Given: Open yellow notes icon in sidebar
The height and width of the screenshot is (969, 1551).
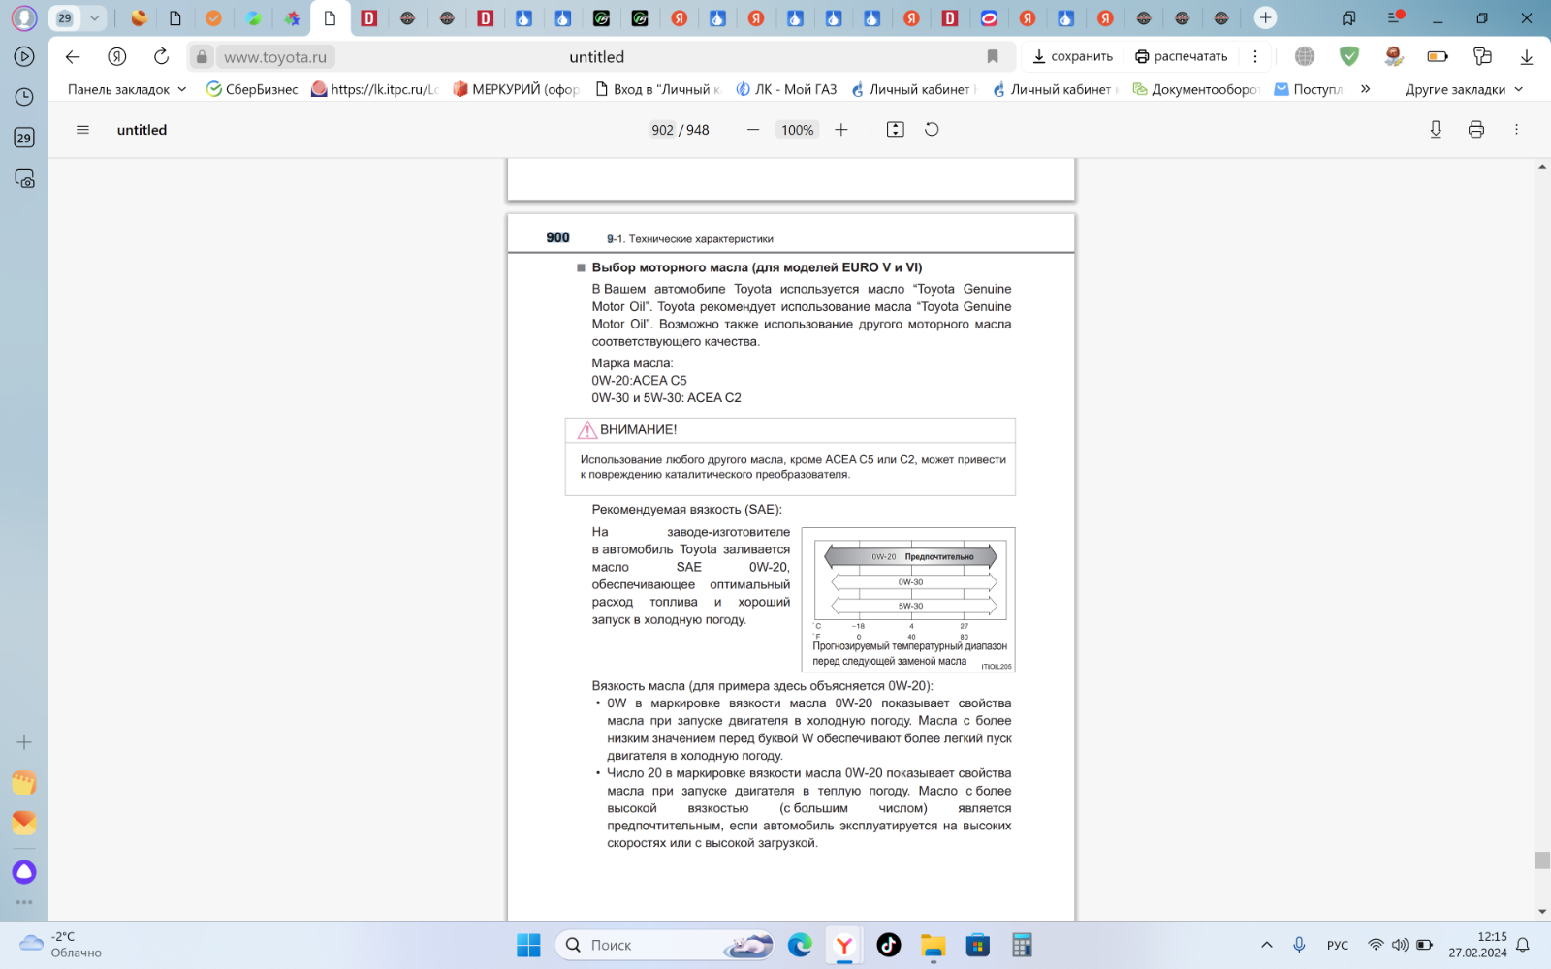Looking at the screenshot, I should [24, 783].
